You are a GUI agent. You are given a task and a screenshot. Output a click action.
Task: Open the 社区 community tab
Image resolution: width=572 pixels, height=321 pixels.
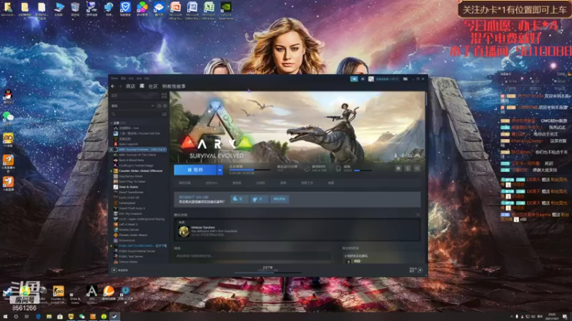click(153, 86)
